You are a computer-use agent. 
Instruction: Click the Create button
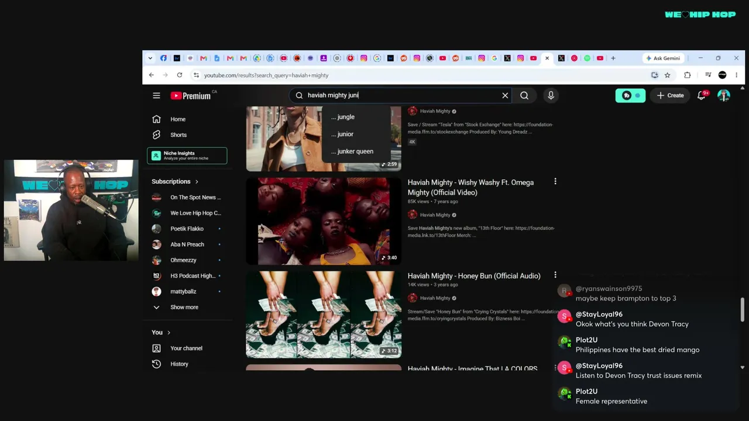pos(670,95)
